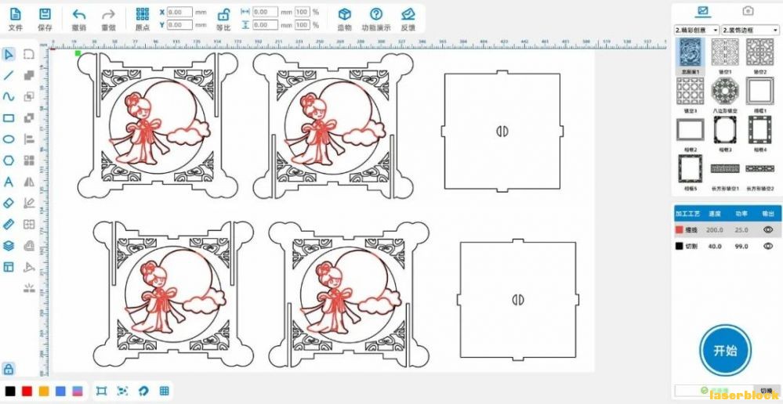
Task: Switch to the image library tab
Action: click(702, 10)
